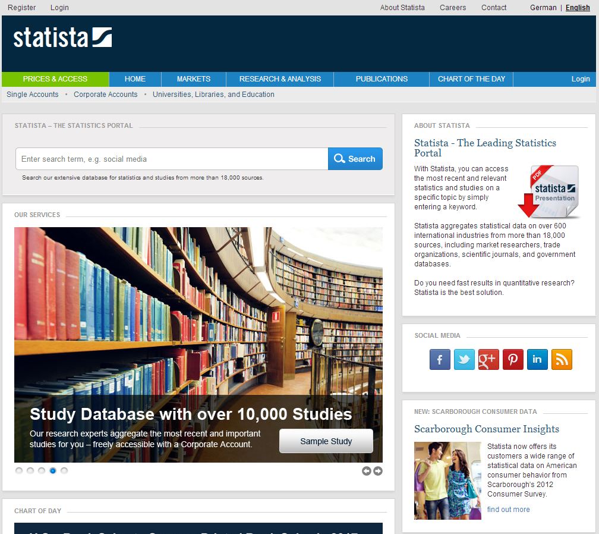Open Statista's LinkedIn icon
This screenshot has width=599, height=534.
[x=537, y=359]
